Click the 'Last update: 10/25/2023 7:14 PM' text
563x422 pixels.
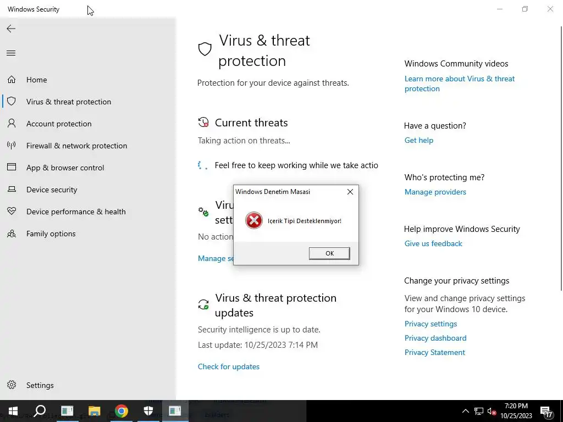(x=258, y=345)
